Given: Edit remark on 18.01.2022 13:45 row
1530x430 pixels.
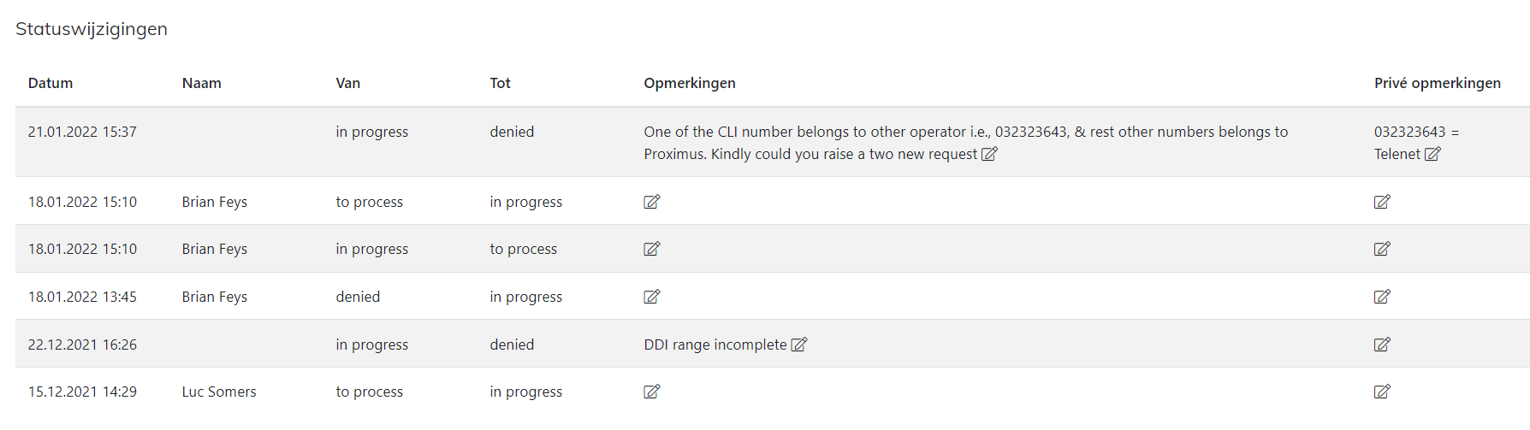Looking at the screenshot, I should tap(652, 297).
